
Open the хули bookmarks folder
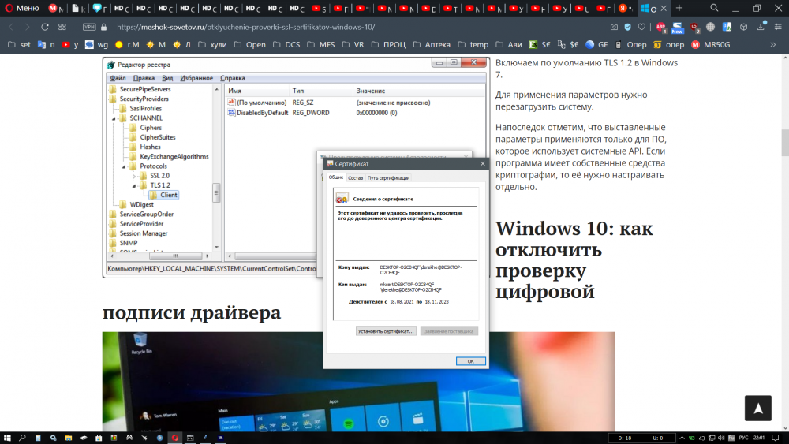tap(212, 45)
